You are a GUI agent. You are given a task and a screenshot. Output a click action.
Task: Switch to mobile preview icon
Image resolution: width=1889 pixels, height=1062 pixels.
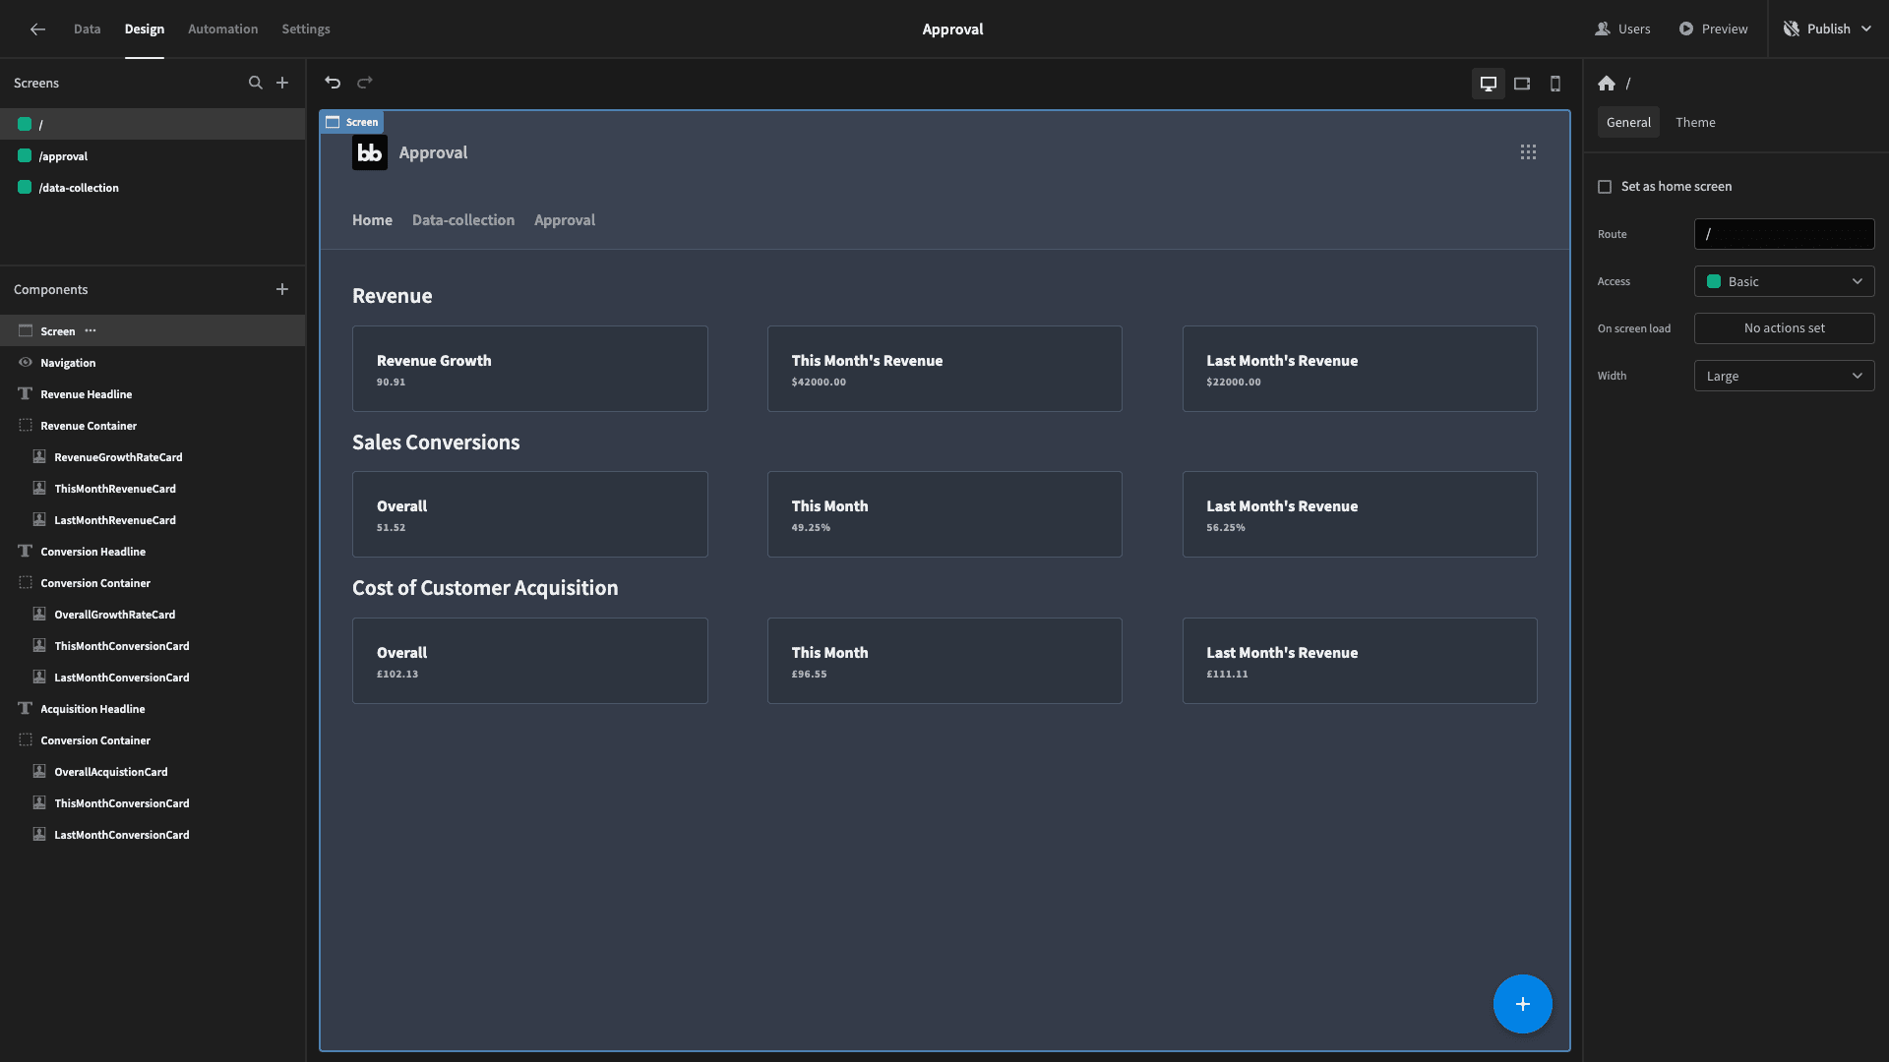1555,84
